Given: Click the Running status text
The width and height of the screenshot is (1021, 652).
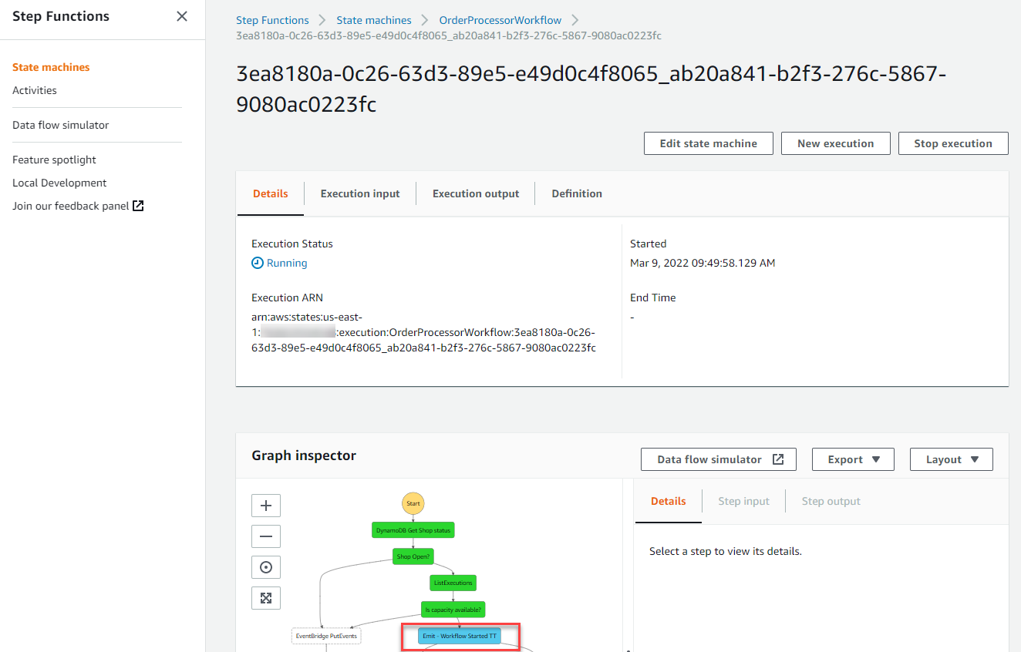Looking at the screenshot, I should pyautogui.click(x=287, y=263).
